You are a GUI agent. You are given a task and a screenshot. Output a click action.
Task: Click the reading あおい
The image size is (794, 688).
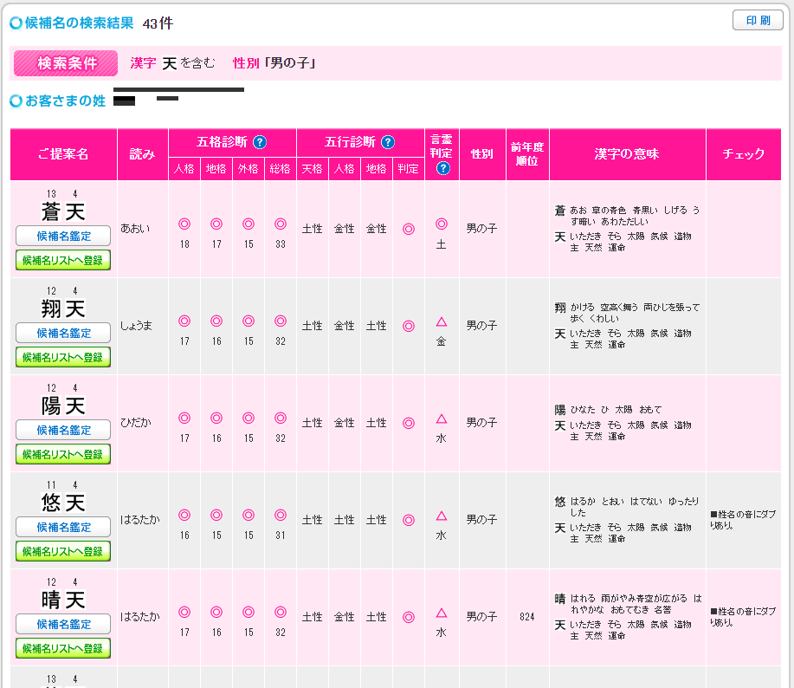pyautogui.click(x=136, y=229)
